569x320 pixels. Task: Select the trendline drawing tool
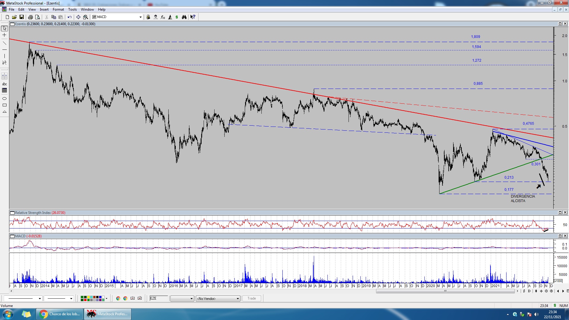point(4,43)
